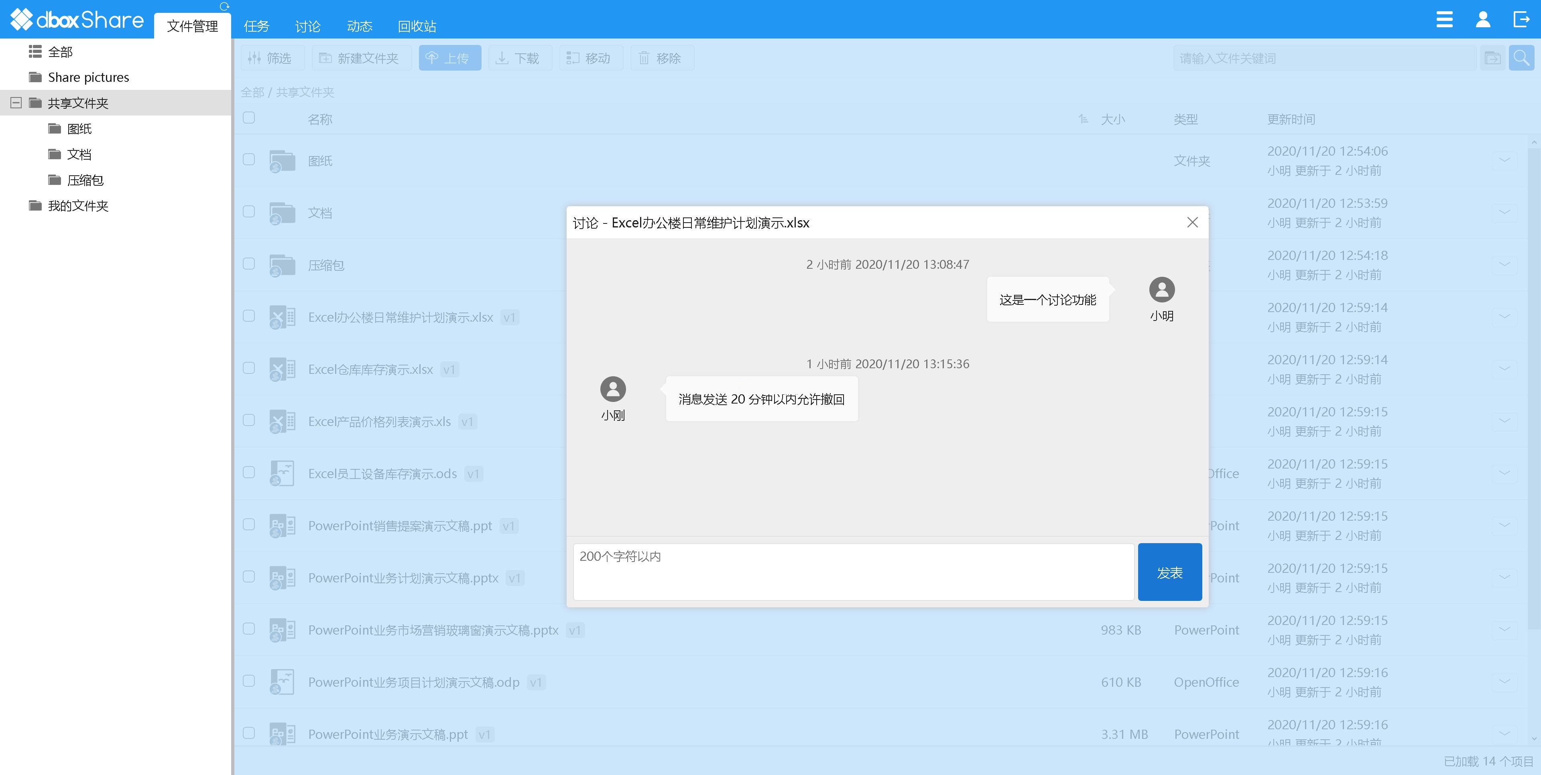
Task: Check PowerPoint销售提案演示文稿.ppt checkbox
Action: pos(249,525)
